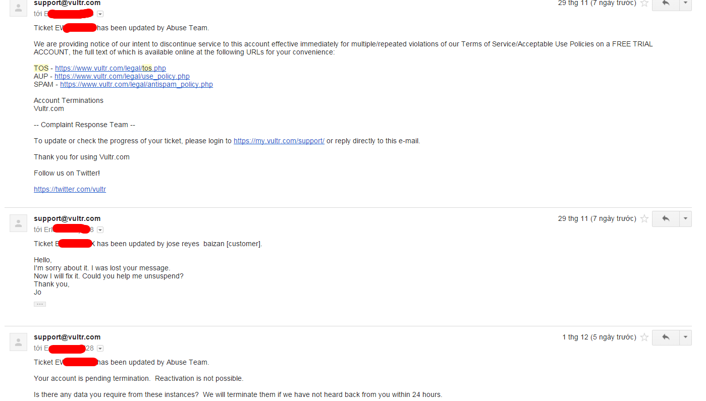The height and width of the screenshot is (401, 706).
Task: Reply to the second message in thread
Action: (666, 219)
